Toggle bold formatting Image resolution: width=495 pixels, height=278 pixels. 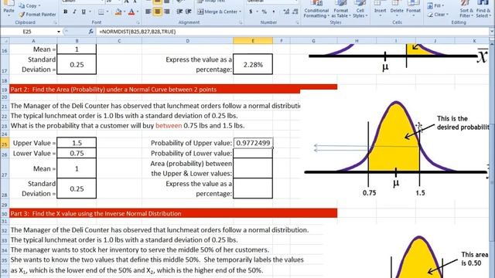(x=65, y=12)
